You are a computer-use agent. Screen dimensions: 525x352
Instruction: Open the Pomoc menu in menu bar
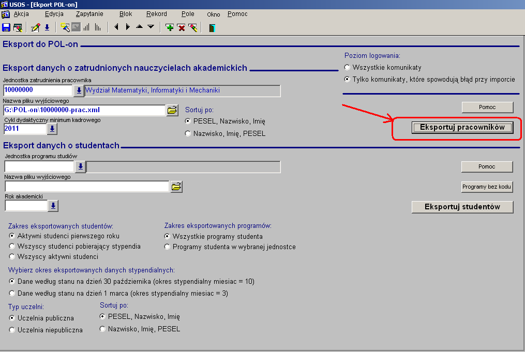[237, 14]
